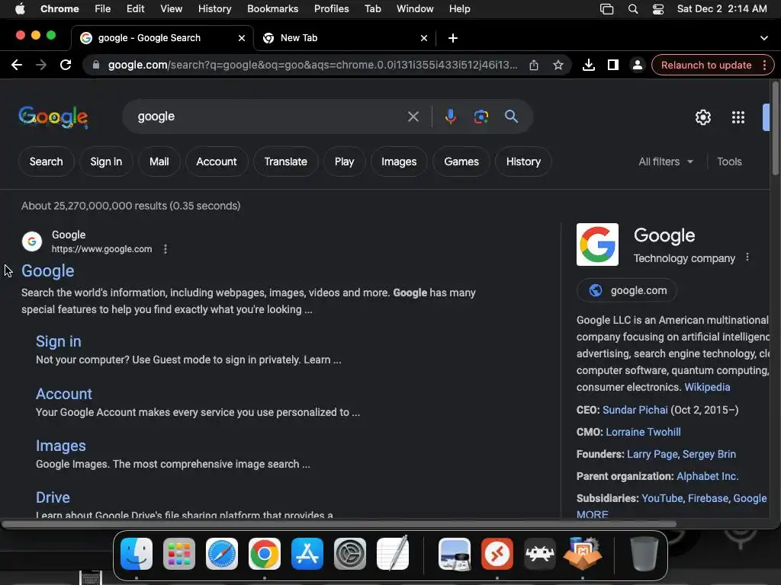Select the History filter chip
The height and width of the screenshot is (585, 781).
point(523,161)
